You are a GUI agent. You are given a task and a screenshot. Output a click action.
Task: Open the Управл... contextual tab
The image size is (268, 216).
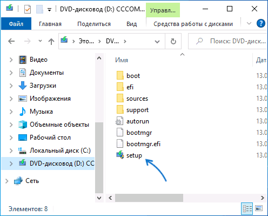163,10
